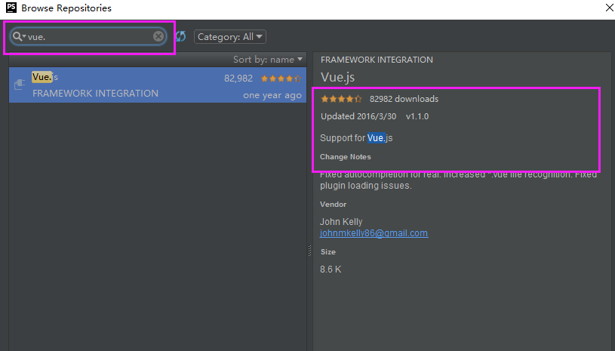615x351 pixels.
Task: Open the Category: All dropdown
Action: (x=230, y=36)
